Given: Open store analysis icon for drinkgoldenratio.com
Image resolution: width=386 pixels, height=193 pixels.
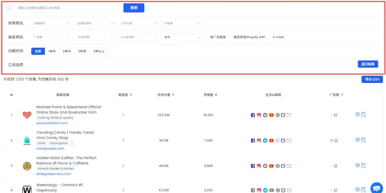Looking at the screenshot, I should [363, 165].
